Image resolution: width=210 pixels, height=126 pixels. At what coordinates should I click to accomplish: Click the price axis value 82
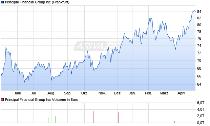[x=199, y=18]
